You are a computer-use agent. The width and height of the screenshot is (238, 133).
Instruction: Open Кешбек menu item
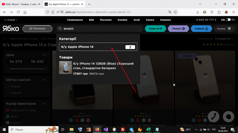[122, 20]
